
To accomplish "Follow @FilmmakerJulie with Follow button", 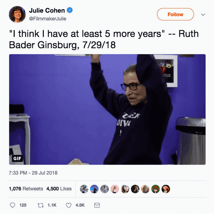I will (175, 14).
